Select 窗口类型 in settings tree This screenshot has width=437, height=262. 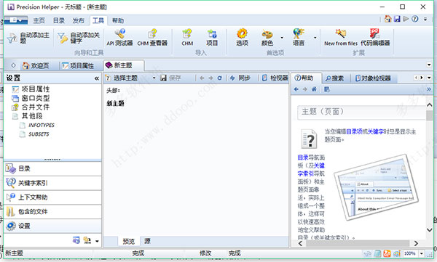[x=31, y=98]
